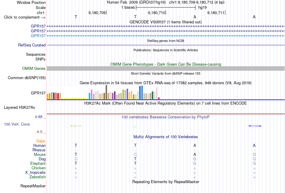The height and width of the screenshot is (193, 285).
Task: Click the RepeatMasker track label
Action: pyautogui.click(x=33, y=186)
